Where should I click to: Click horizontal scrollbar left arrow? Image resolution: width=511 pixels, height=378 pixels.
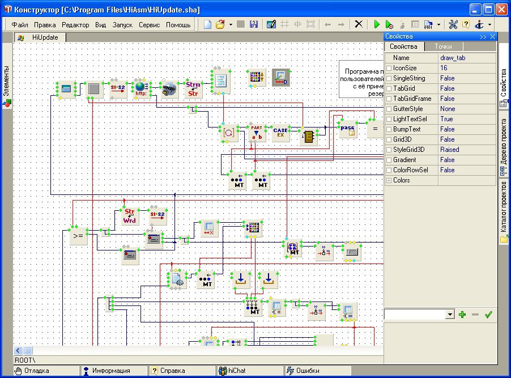[x=18, y=351]
